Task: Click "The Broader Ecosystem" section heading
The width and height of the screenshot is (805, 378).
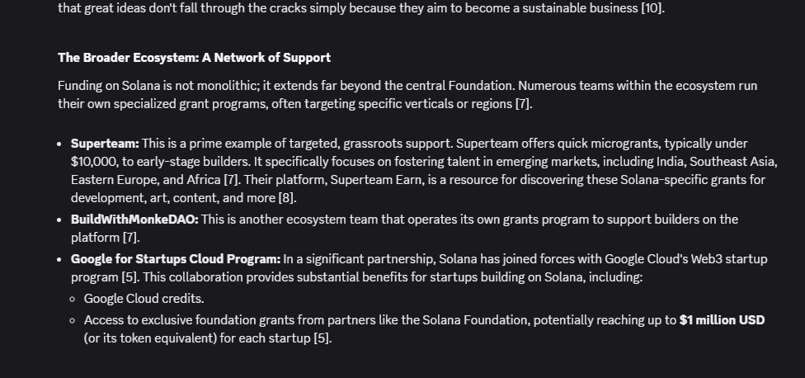Action: pos(194,58)
